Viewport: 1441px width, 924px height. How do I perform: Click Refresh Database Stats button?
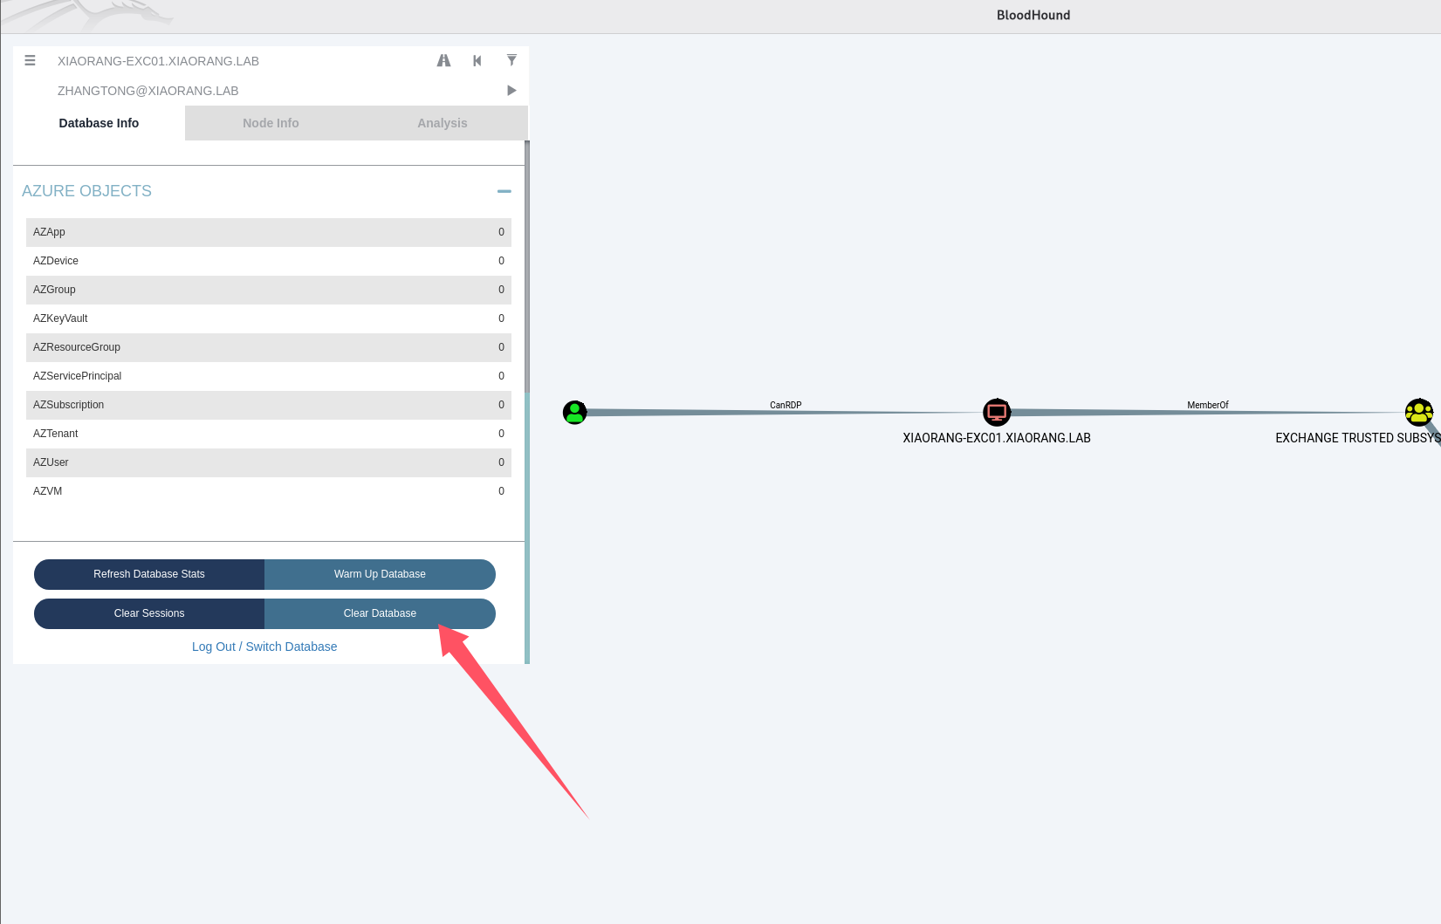tap(149, 574)
